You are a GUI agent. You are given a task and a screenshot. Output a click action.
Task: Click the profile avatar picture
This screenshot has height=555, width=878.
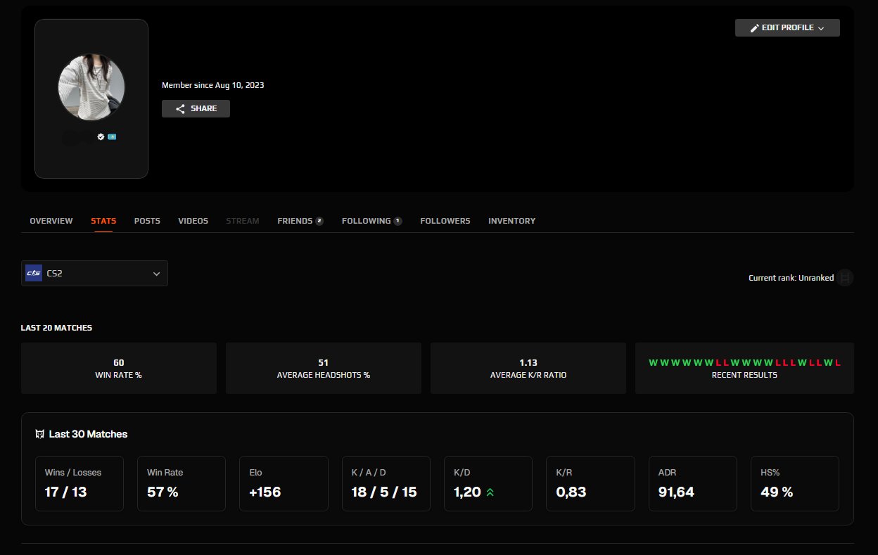[91, 87]
